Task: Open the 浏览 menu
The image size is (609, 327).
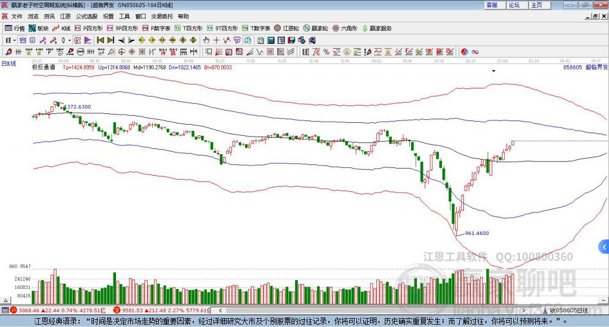Action: 33,16
